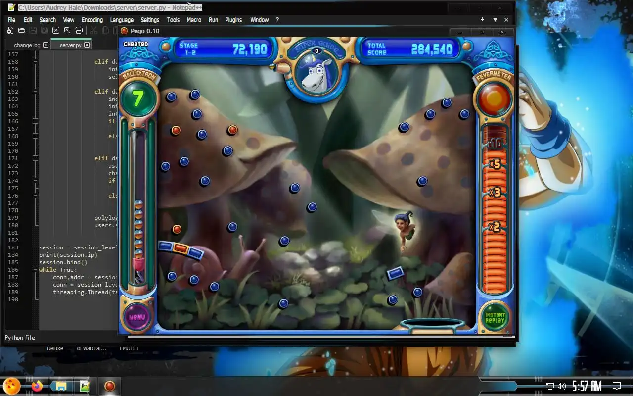Viewport: 633px width, 396px height.
Task: Open File Explorer from the taskbar
Action: 61,386
